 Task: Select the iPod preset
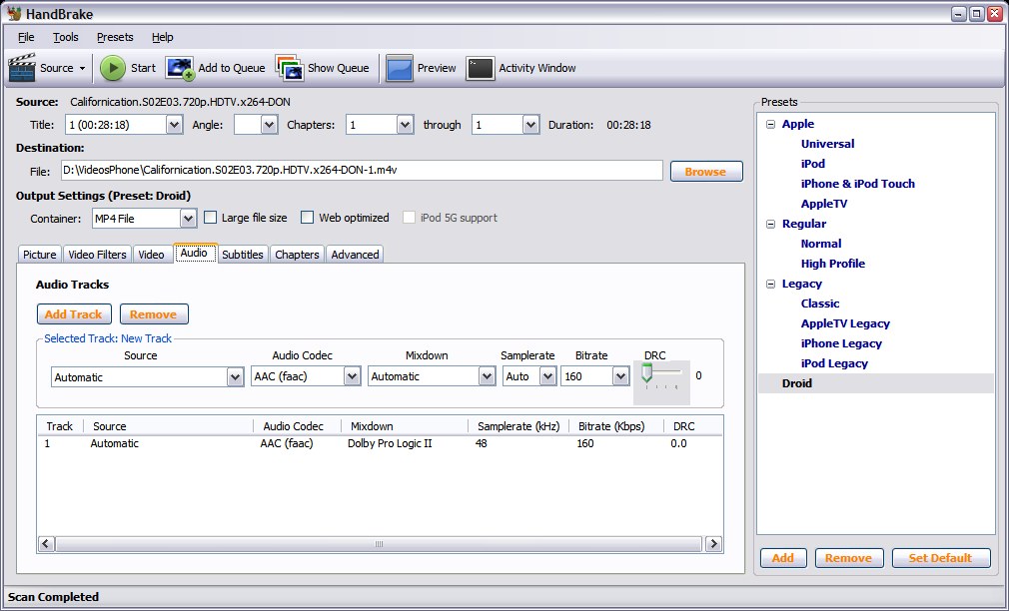tap(813, 164)
